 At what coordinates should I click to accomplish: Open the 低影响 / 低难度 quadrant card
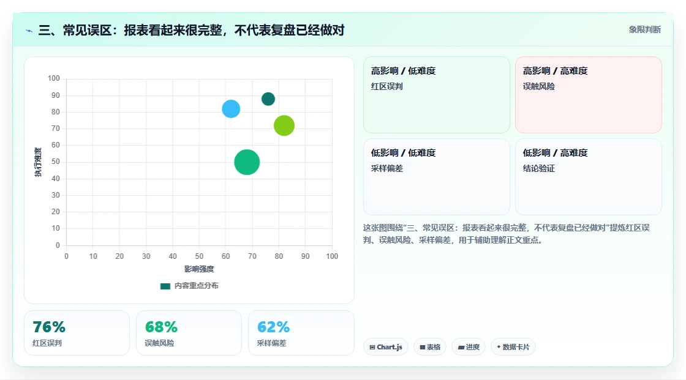tap(437, 177)
